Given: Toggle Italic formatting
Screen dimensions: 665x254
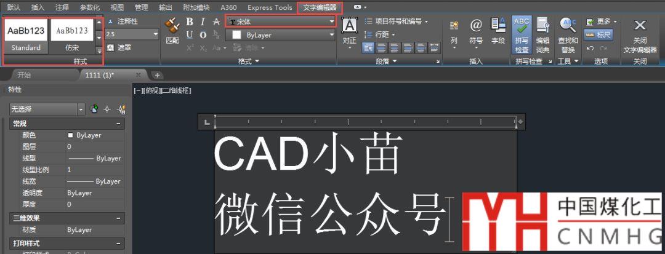Looking at the screenshot, I should point(203,22).
